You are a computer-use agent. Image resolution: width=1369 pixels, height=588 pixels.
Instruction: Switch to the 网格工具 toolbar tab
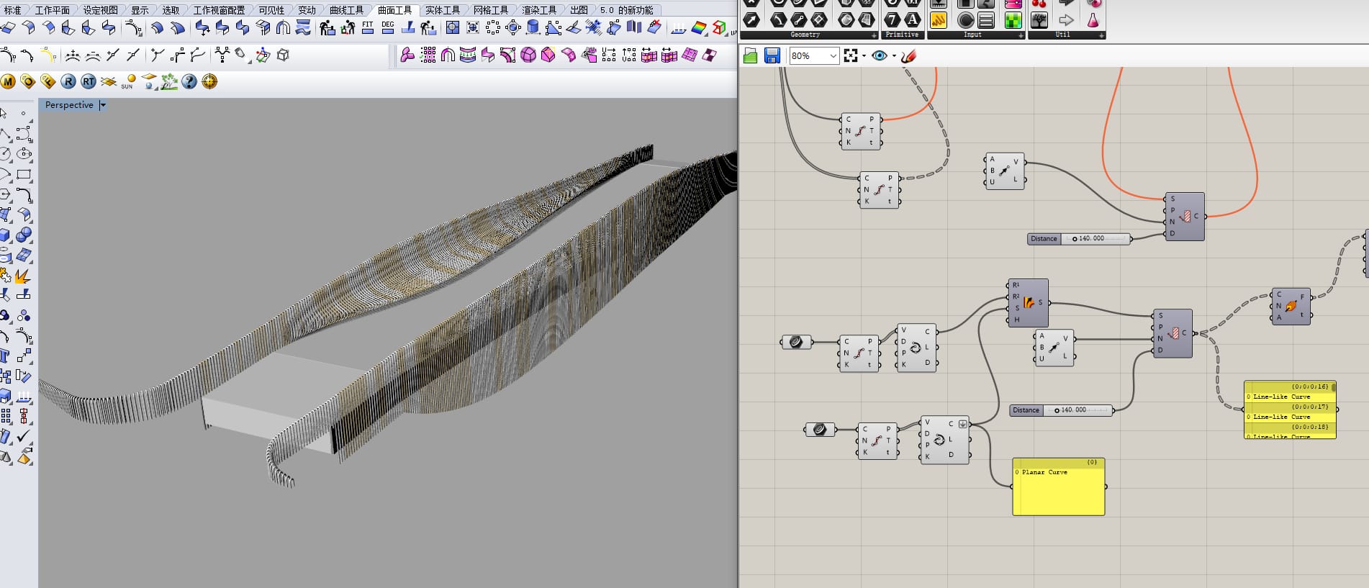click(x=490, y=10)
